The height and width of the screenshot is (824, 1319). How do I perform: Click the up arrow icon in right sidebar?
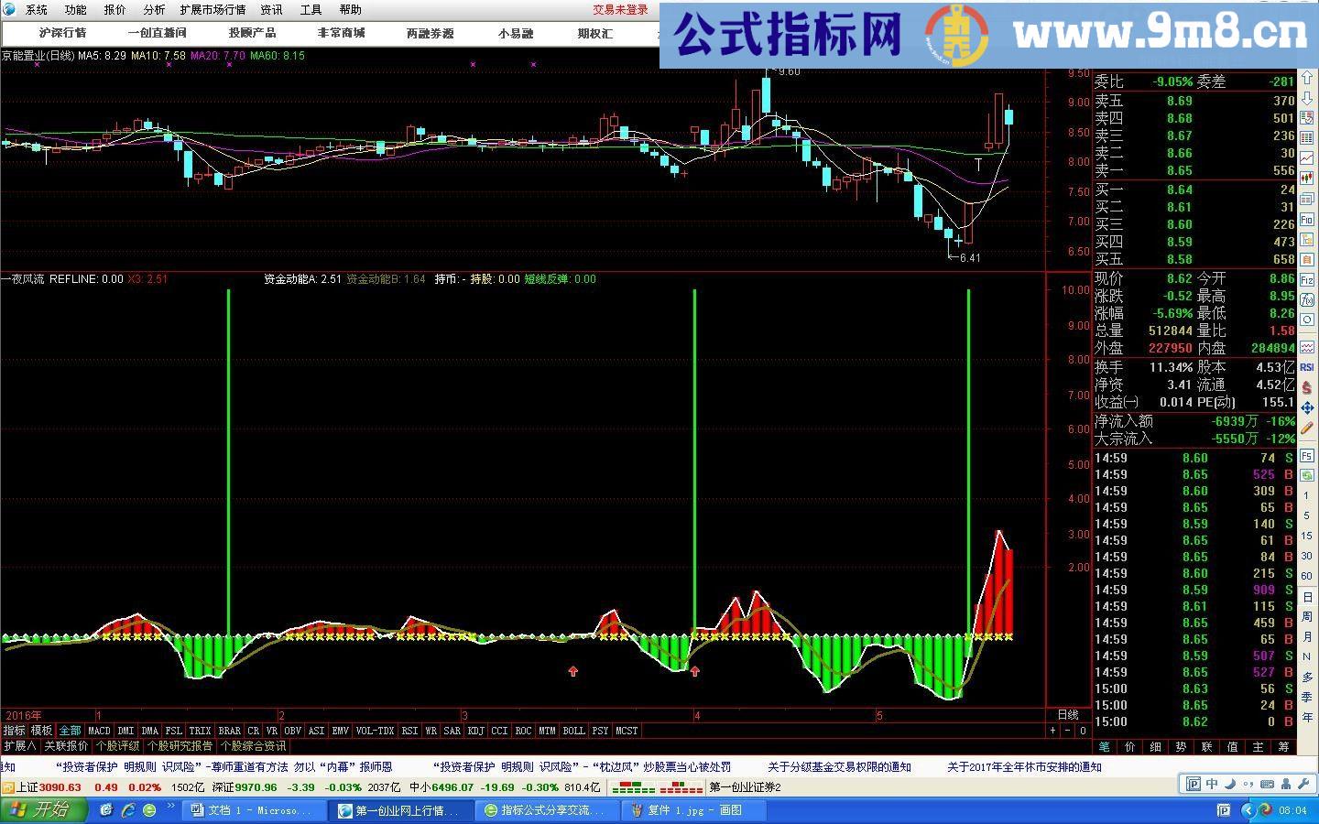coord(1306,77)
